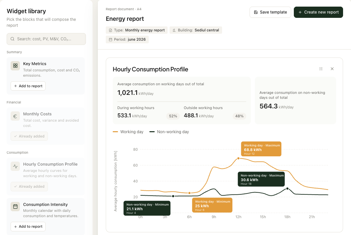Open the Building: Sediul central chip
The width and height of the screenshot is (351, 235).
click(196, 30)
